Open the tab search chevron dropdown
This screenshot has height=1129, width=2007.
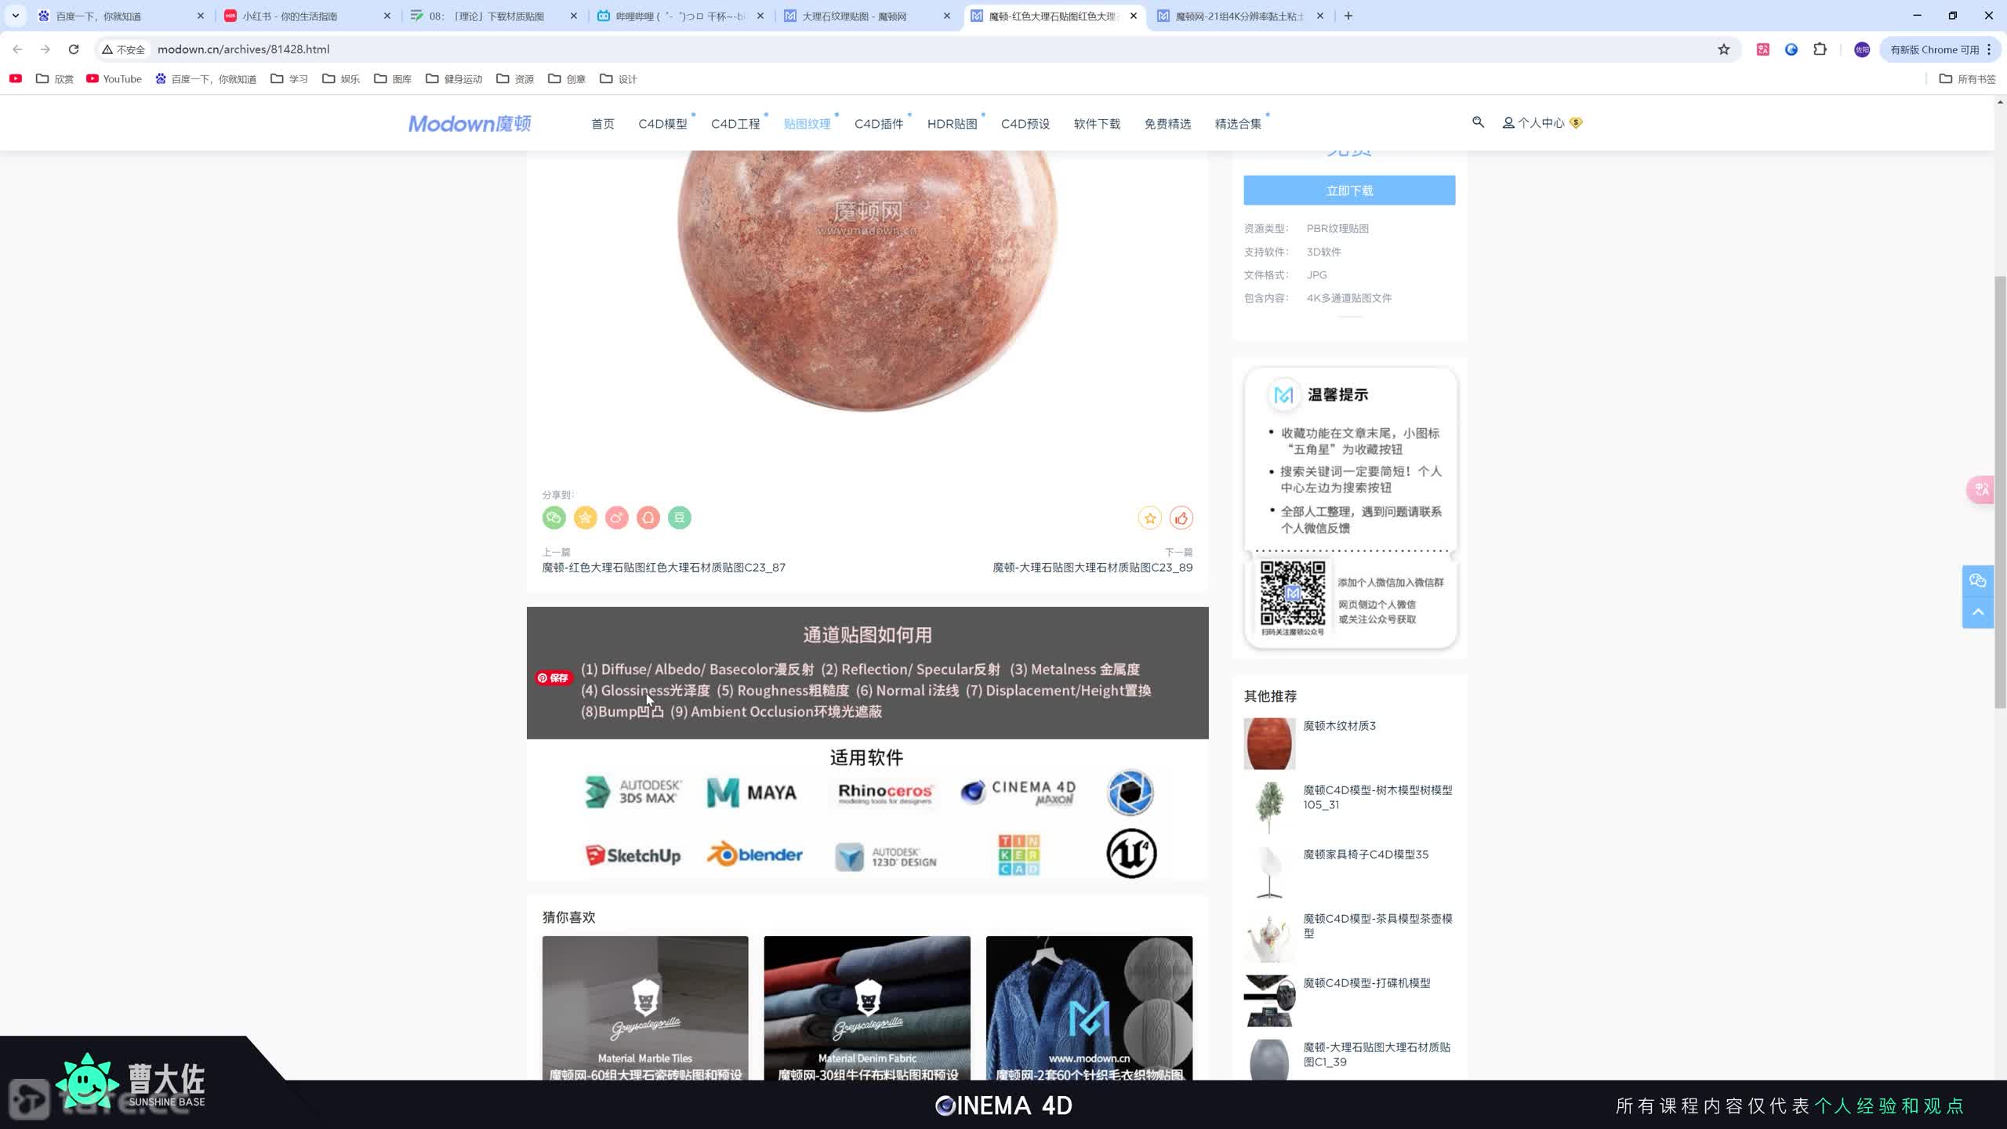click(15, 15)
